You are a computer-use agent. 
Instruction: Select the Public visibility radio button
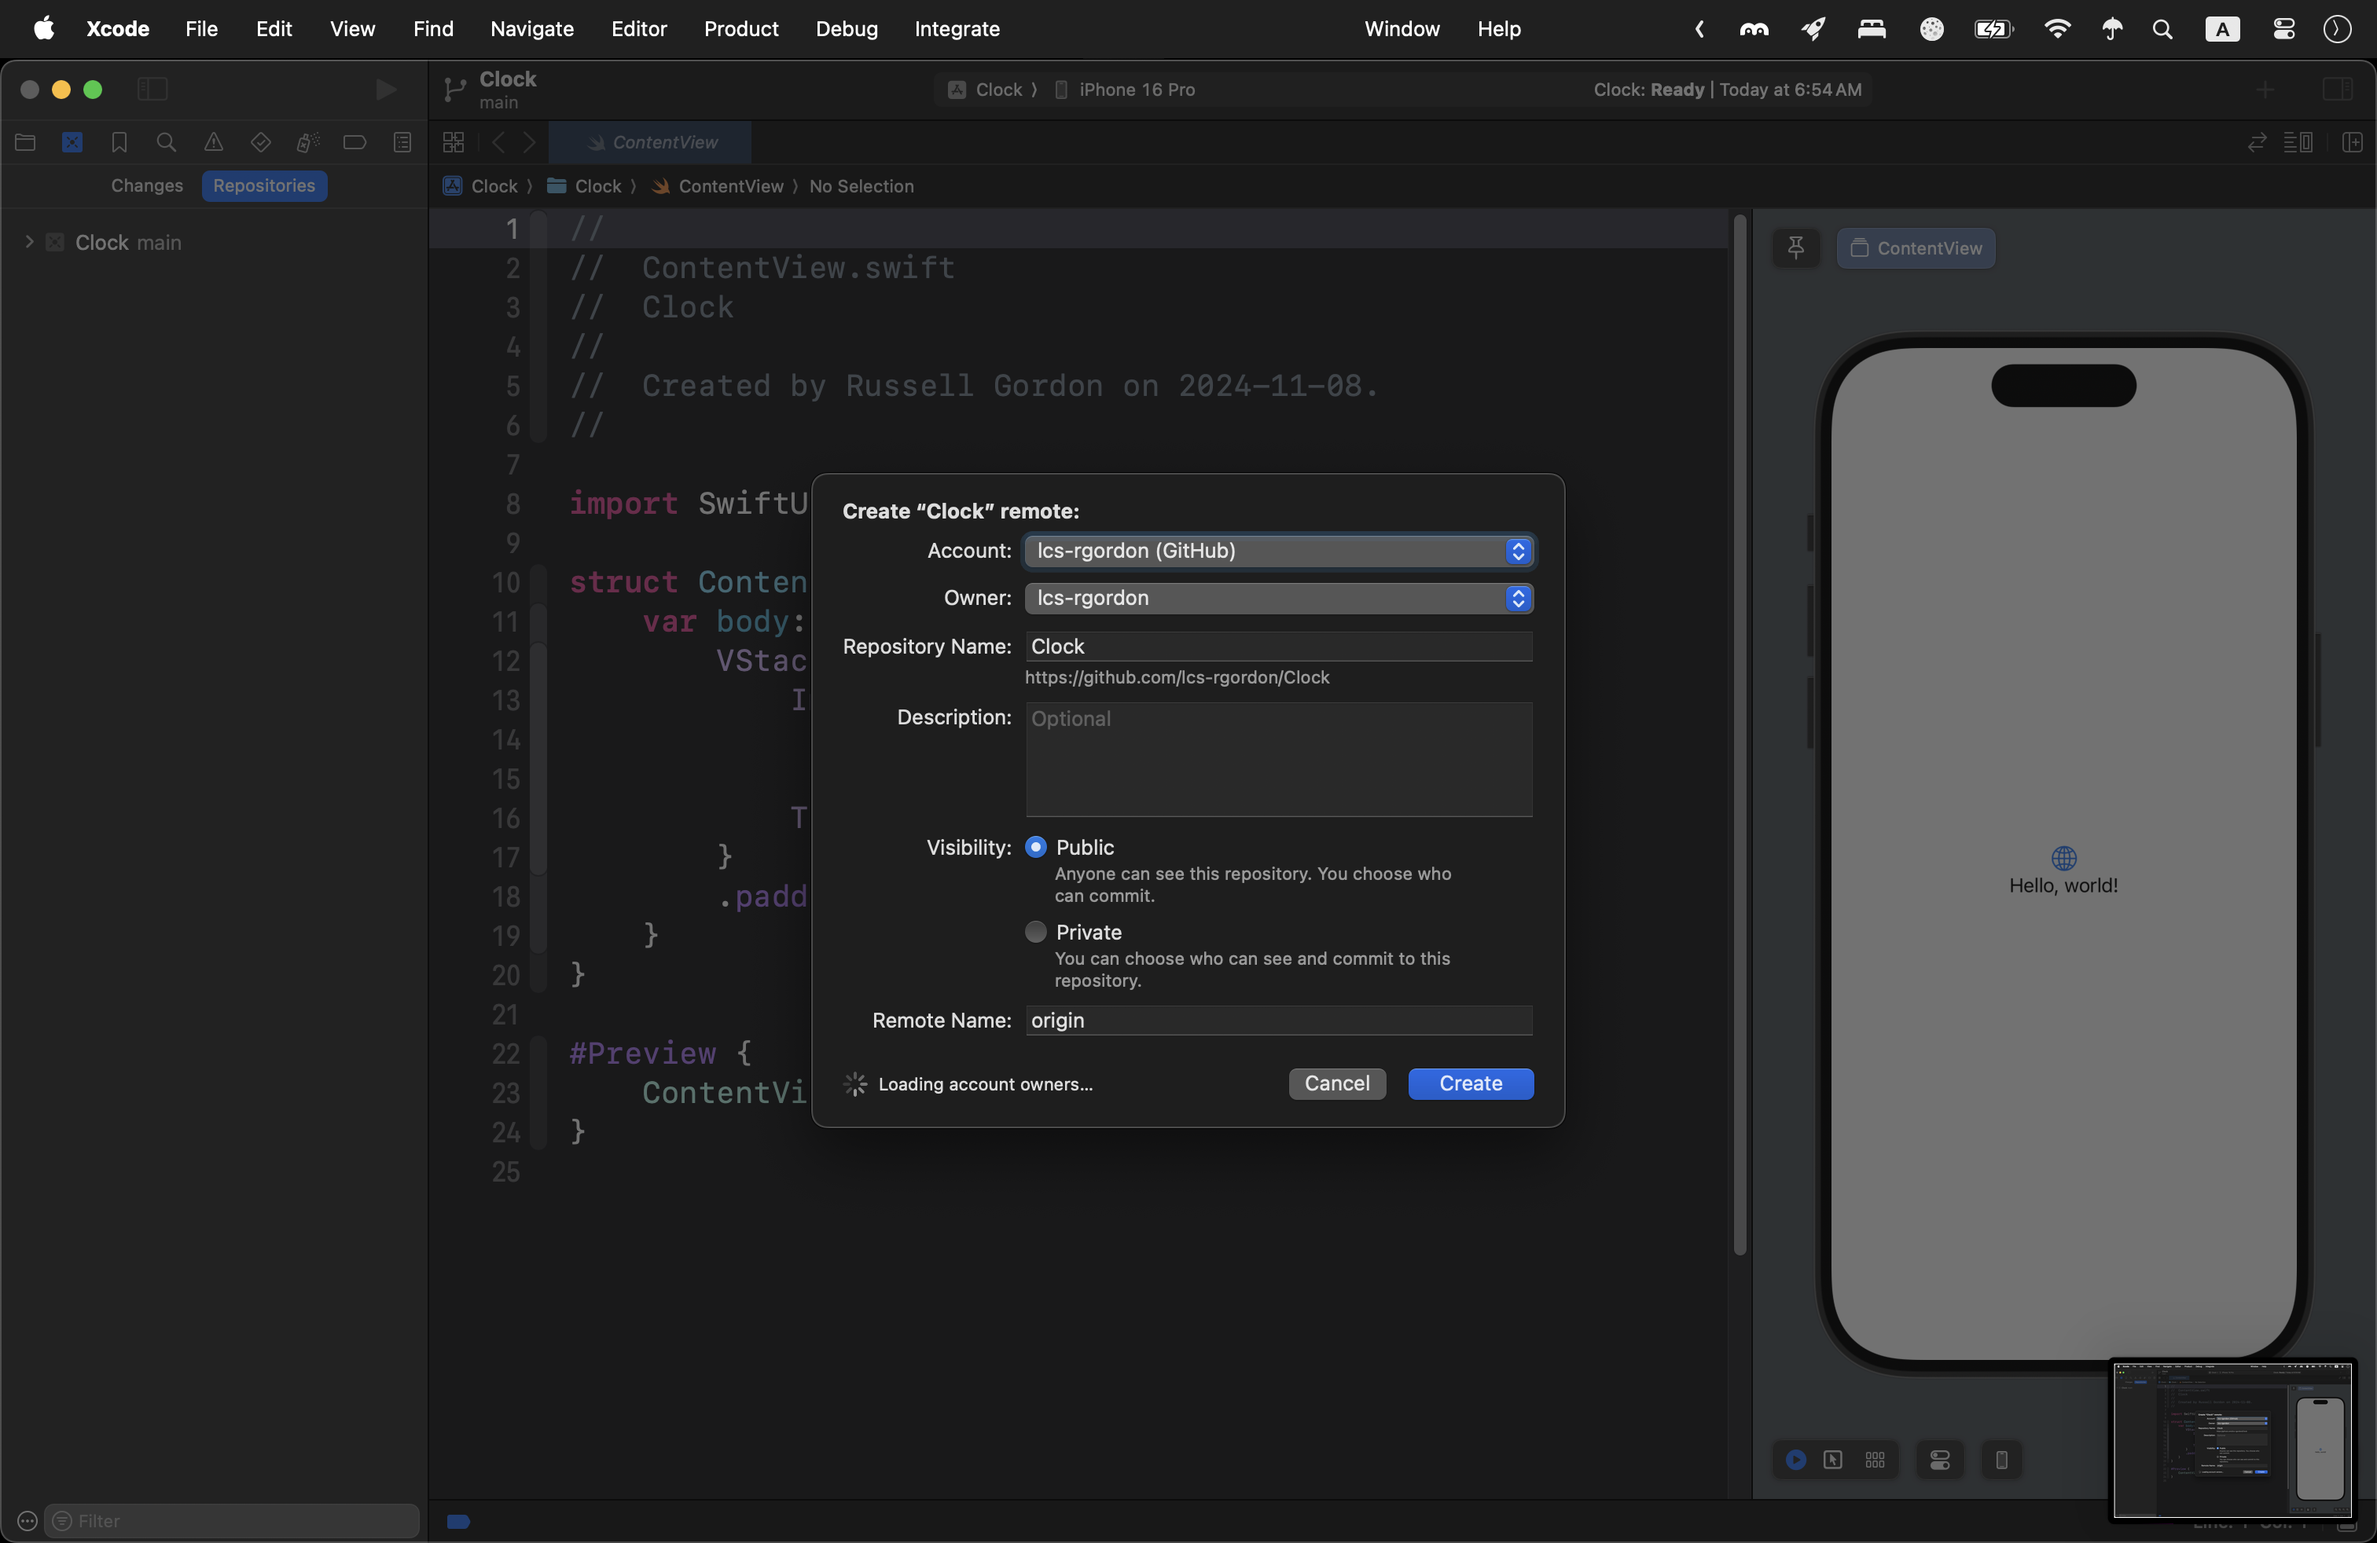pyautogui.click(x=1036, y=846)
